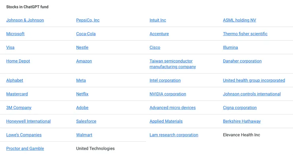Click ASML holding NV link
Screen dimensions: 293x155
pyautogui.click(x=239, y=20)
